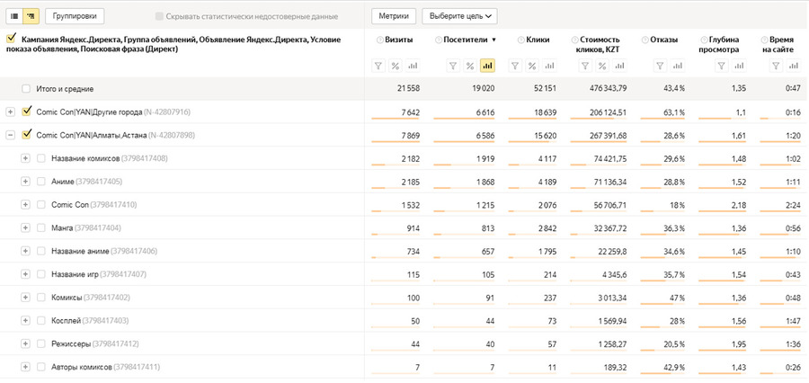This screenshot has height=383, width=809.
Task: Open help hint next to Глубина просмотра
Action: [x=704, y=40]
